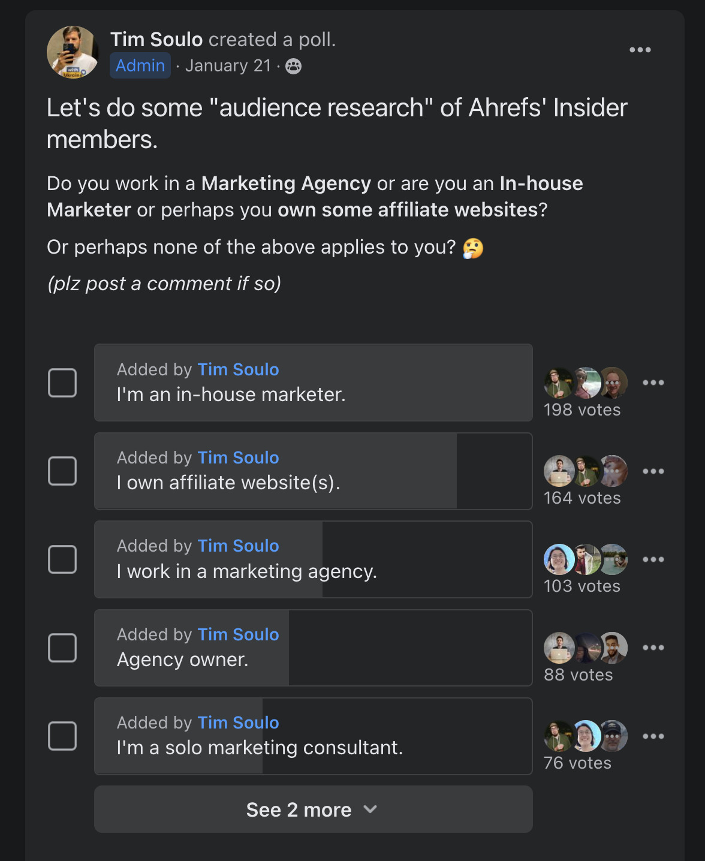
Task: Click the group audience icon beside January 21
Action: (x=293, y=66)
